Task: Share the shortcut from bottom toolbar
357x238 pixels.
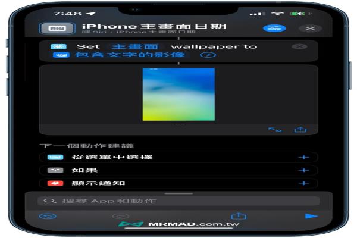Action: coord(239,215)
